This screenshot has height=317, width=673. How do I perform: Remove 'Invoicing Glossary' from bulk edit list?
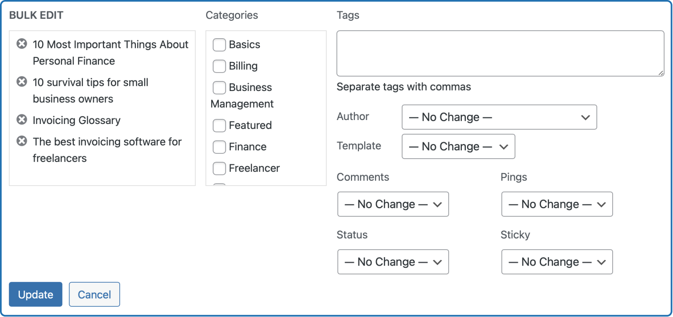pyautogui.click(x=22, y=120)
